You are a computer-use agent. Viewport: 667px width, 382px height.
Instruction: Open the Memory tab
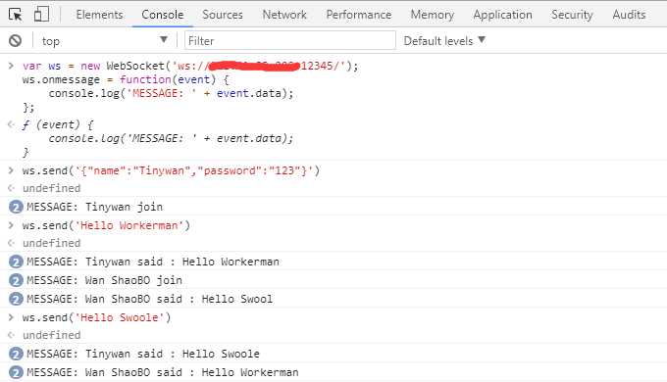point(433,15)
